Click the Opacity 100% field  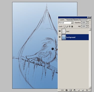[84, 23]
